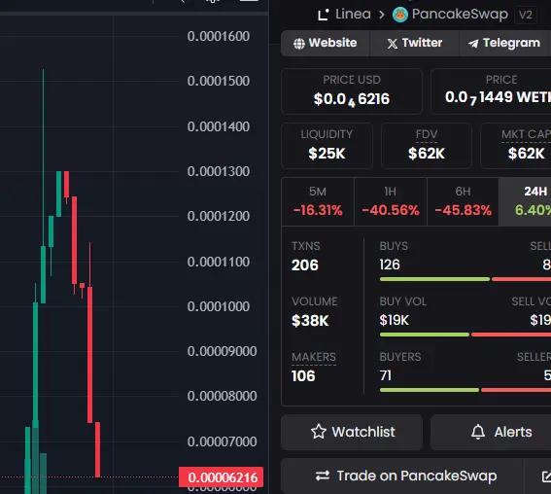Add pair to Watchlist
Image resolution: width=551 pixels, height=494 pixels.
click(x=352, y=432)
